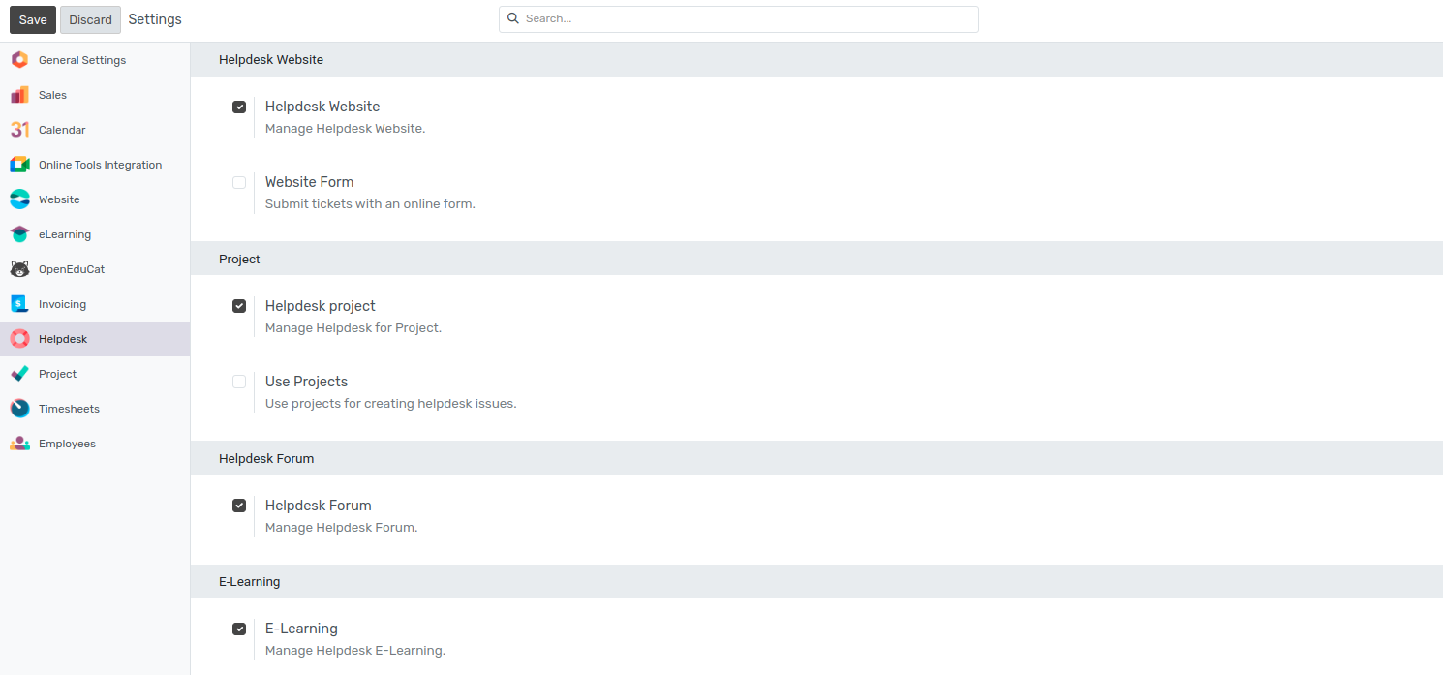Click the Settings breadcrumb title
The height and width of the screenshot is (675, 1443).
click(x=155, y=19)
